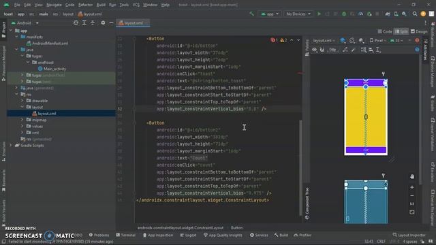Click the phone design preview thumbnail
436x245 pixels.
click(366, 117)
